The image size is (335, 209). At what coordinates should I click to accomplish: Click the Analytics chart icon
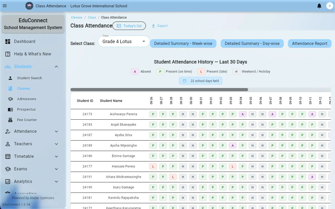(x=8, y=182)
